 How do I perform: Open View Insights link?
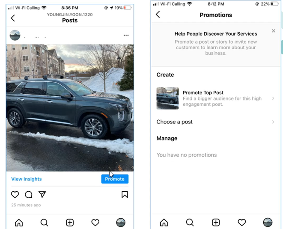pos(27,179)
